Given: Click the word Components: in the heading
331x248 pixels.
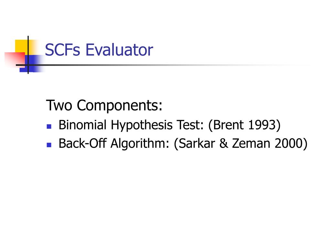Looking at the screenshot, I should pyautogui.click(x=120, y=106).
